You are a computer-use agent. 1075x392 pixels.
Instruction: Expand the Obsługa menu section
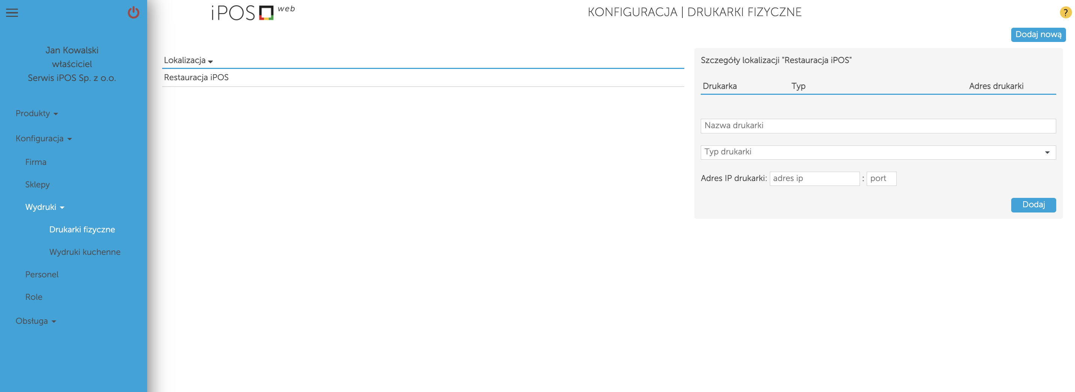coord(36,321)
